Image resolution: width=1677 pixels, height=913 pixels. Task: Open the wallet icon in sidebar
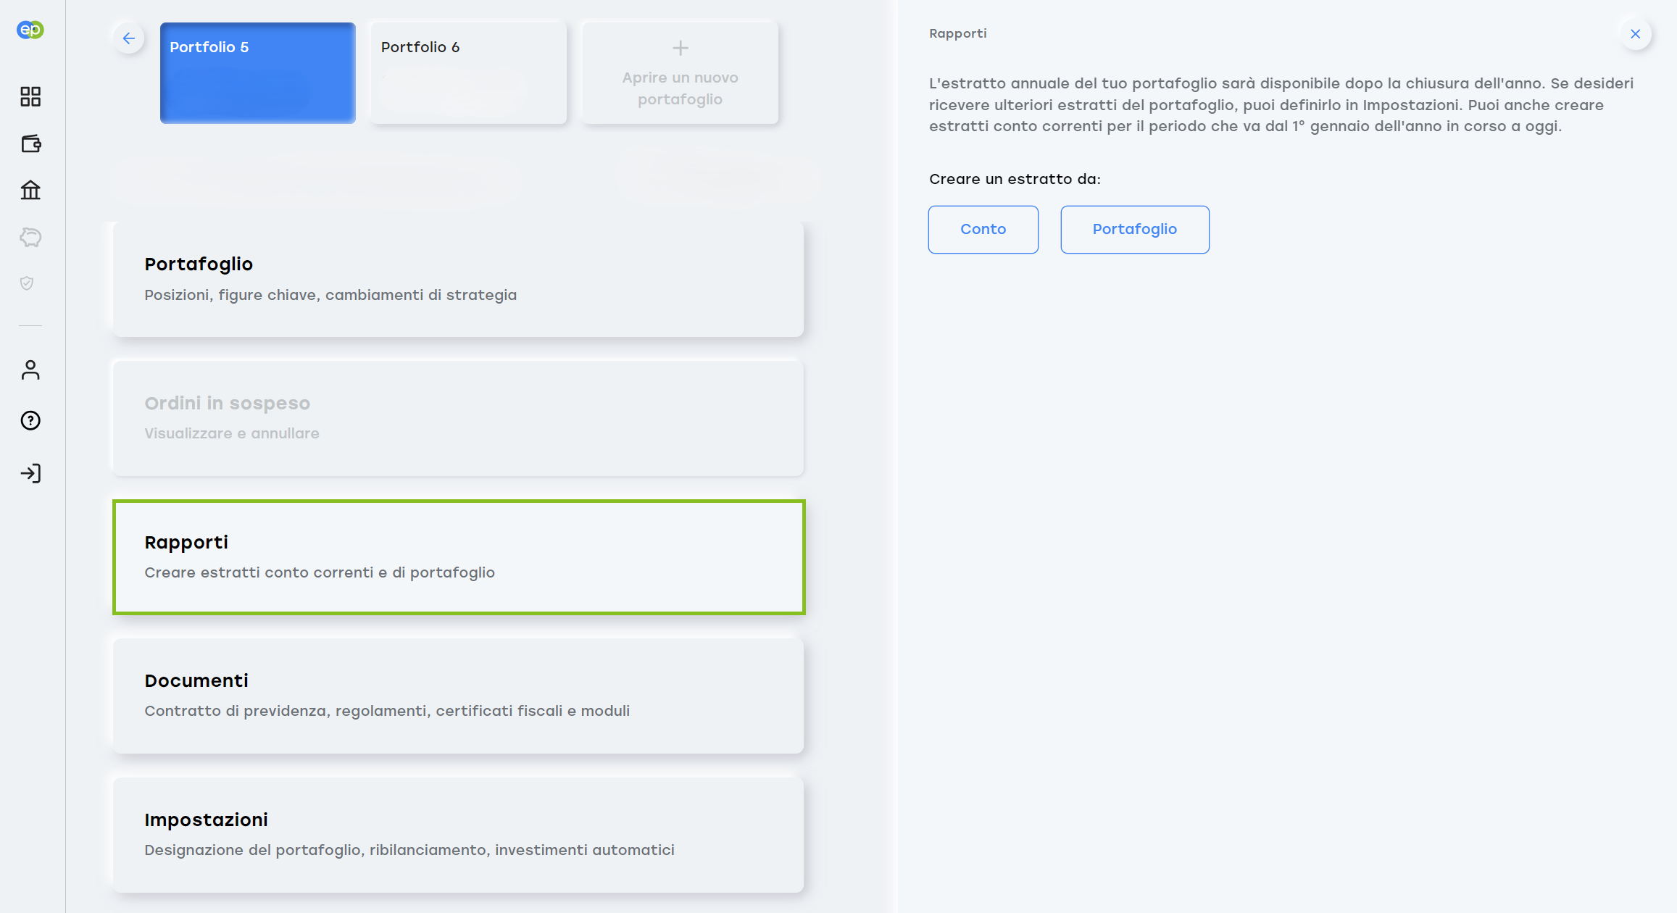point(30,143)
